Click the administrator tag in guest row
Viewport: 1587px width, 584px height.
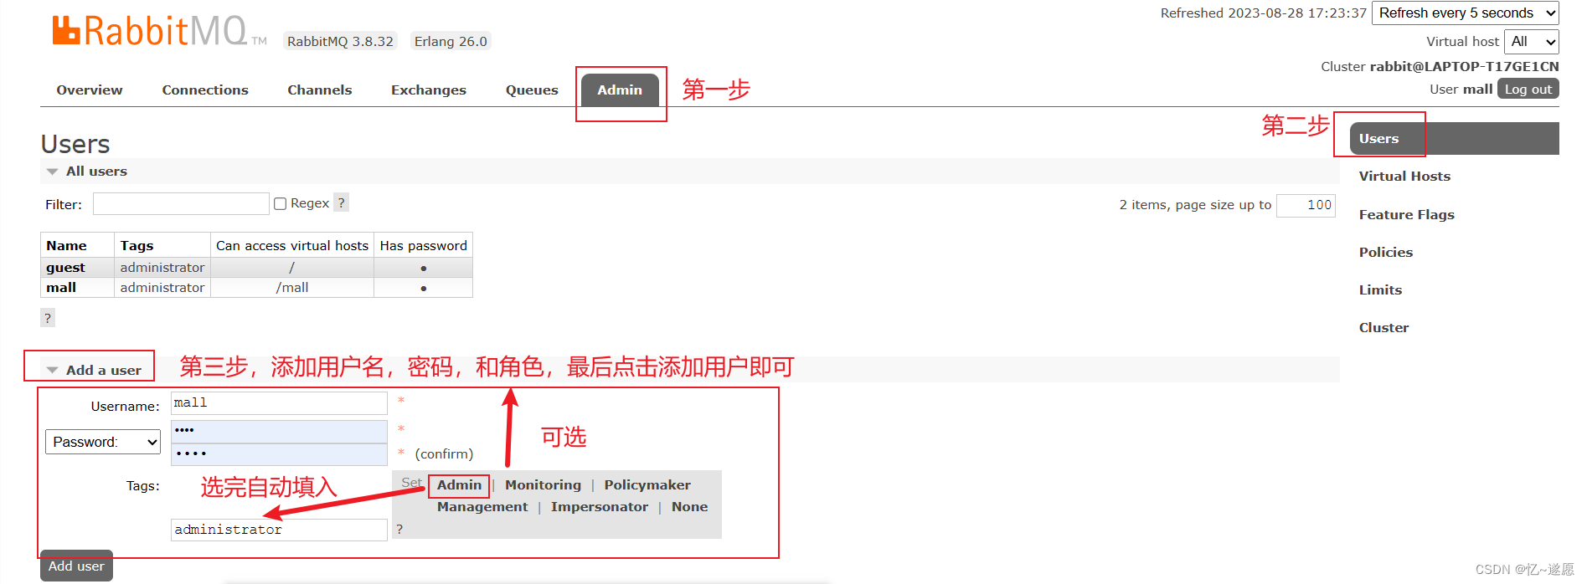click(162, 268)
